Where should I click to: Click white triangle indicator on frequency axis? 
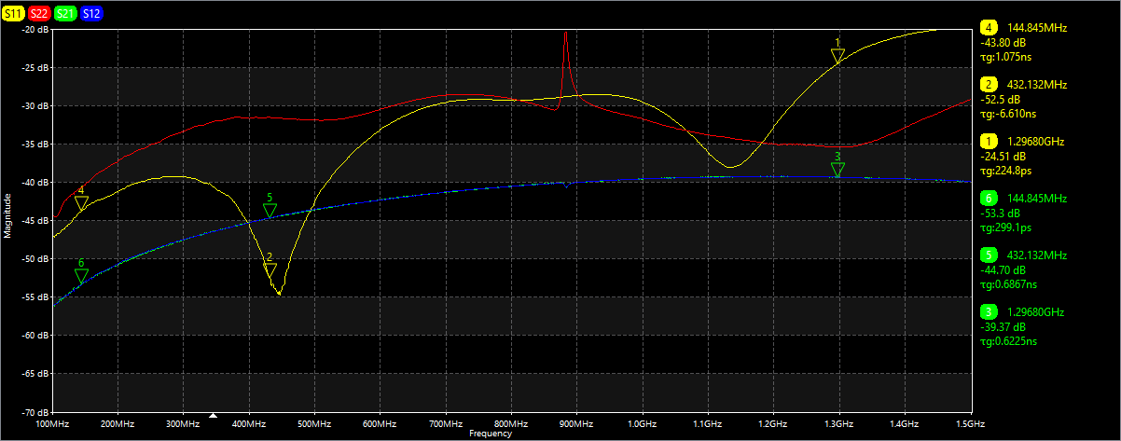tap(214, 416)
